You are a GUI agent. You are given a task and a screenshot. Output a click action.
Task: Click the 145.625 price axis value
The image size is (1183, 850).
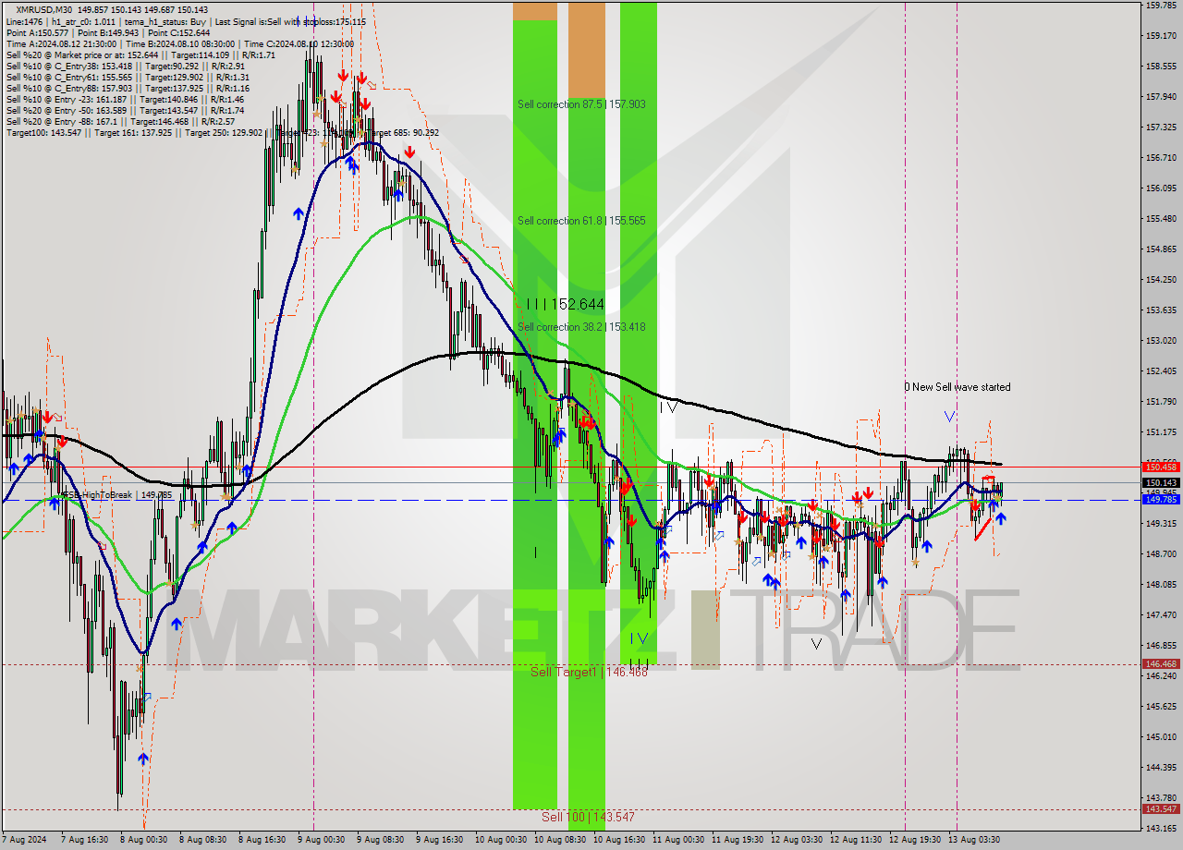tap(1160, 706)
